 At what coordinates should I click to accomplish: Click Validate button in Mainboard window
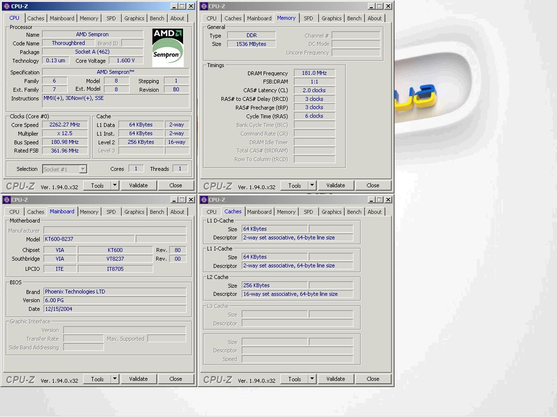pos(138,379)
